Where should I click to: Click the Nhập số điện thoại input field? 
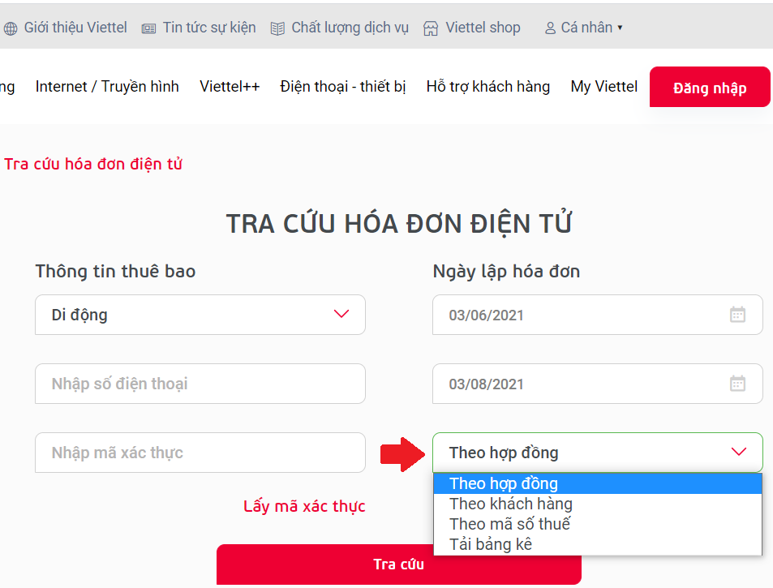(x=200, y=384)
